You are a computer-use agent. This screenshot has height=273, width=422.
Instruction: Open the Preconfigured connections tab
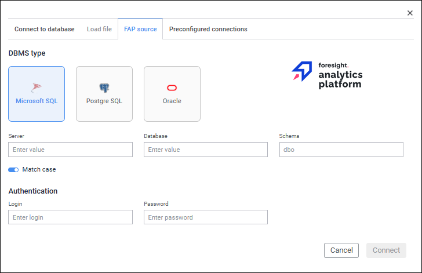(x=208, y=29)
